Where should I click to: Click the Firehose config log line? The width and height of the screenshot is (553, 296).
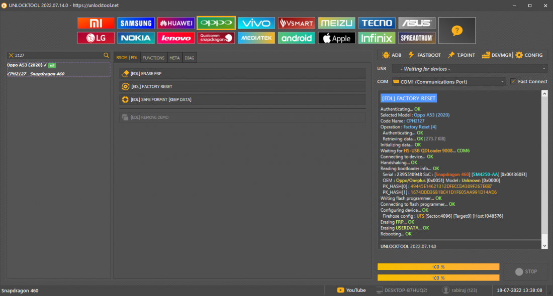pyautogui.click(x=442, y=216)
